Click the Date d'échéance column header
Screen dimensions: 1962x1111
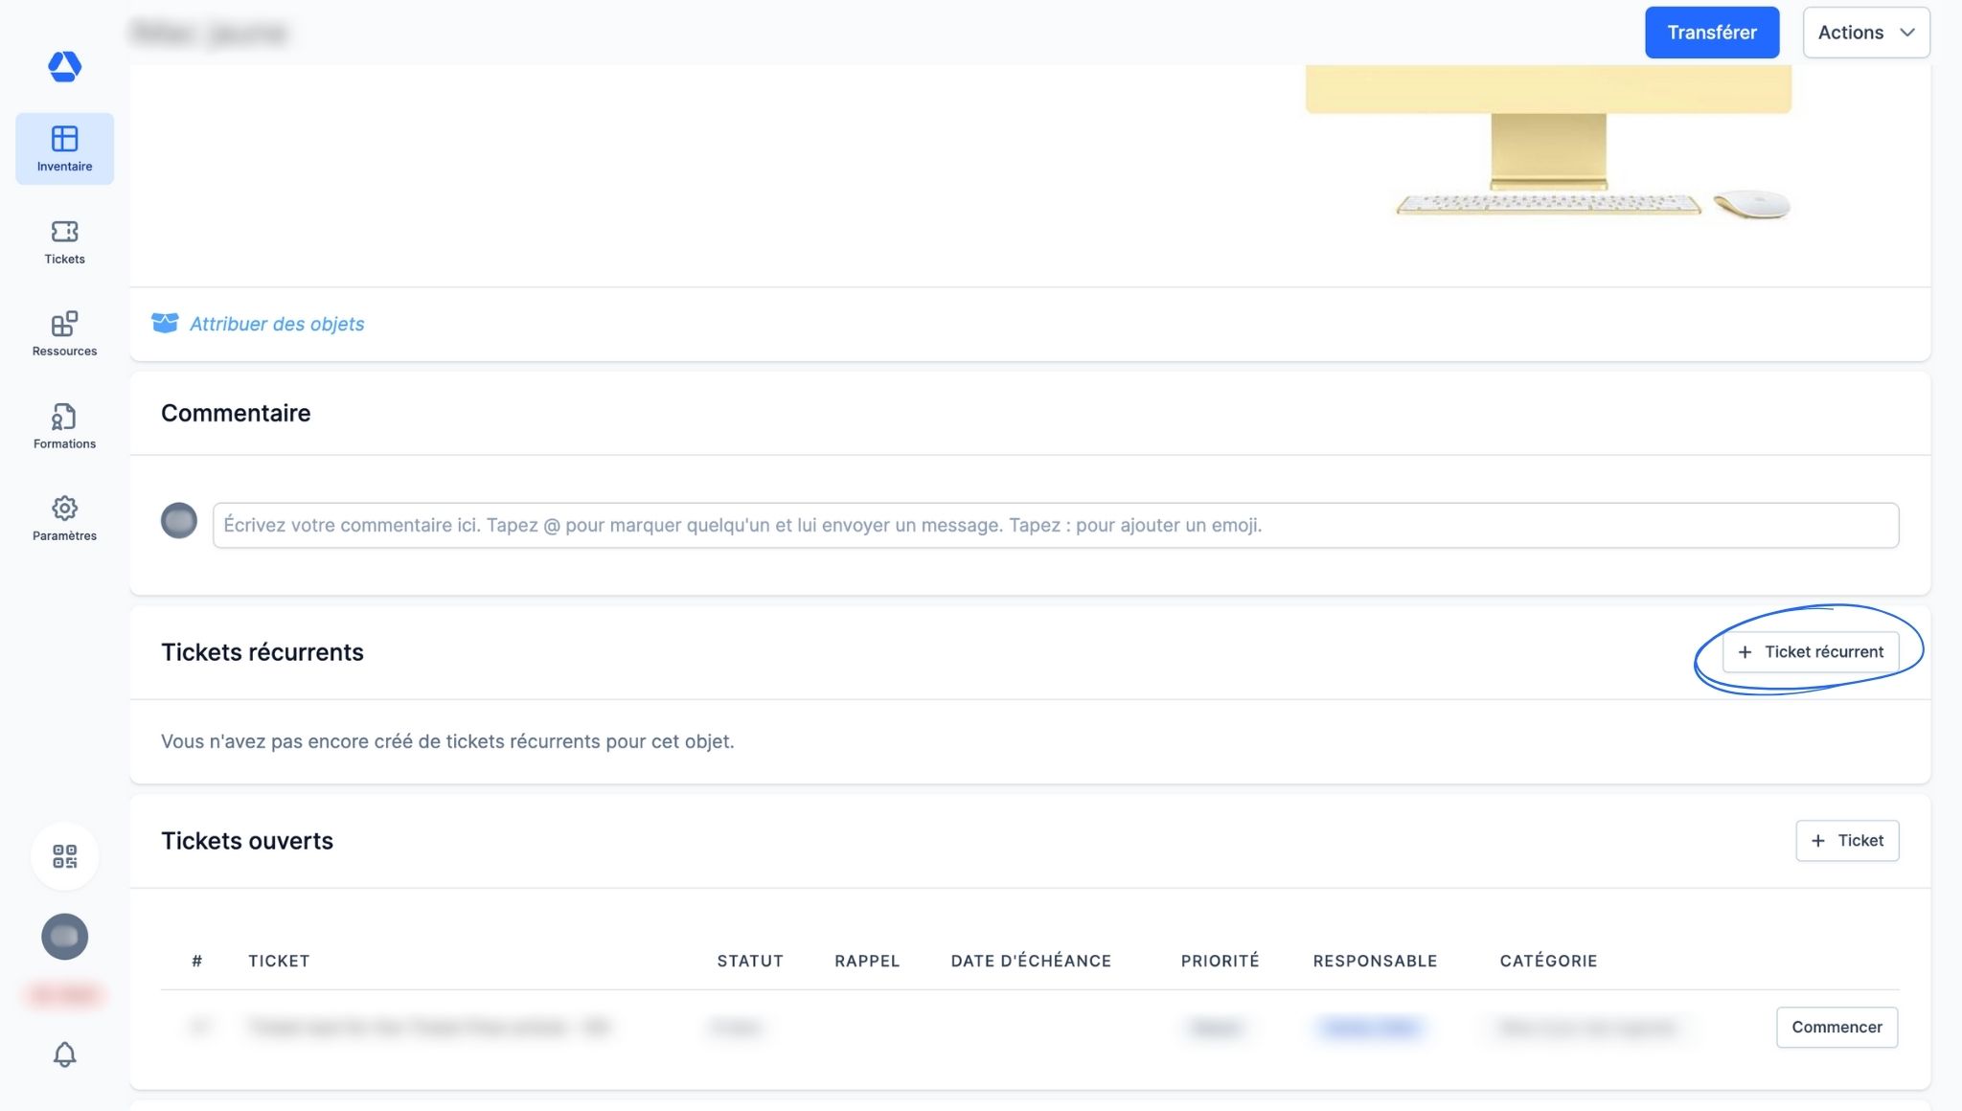click(x=1030, y=961)
